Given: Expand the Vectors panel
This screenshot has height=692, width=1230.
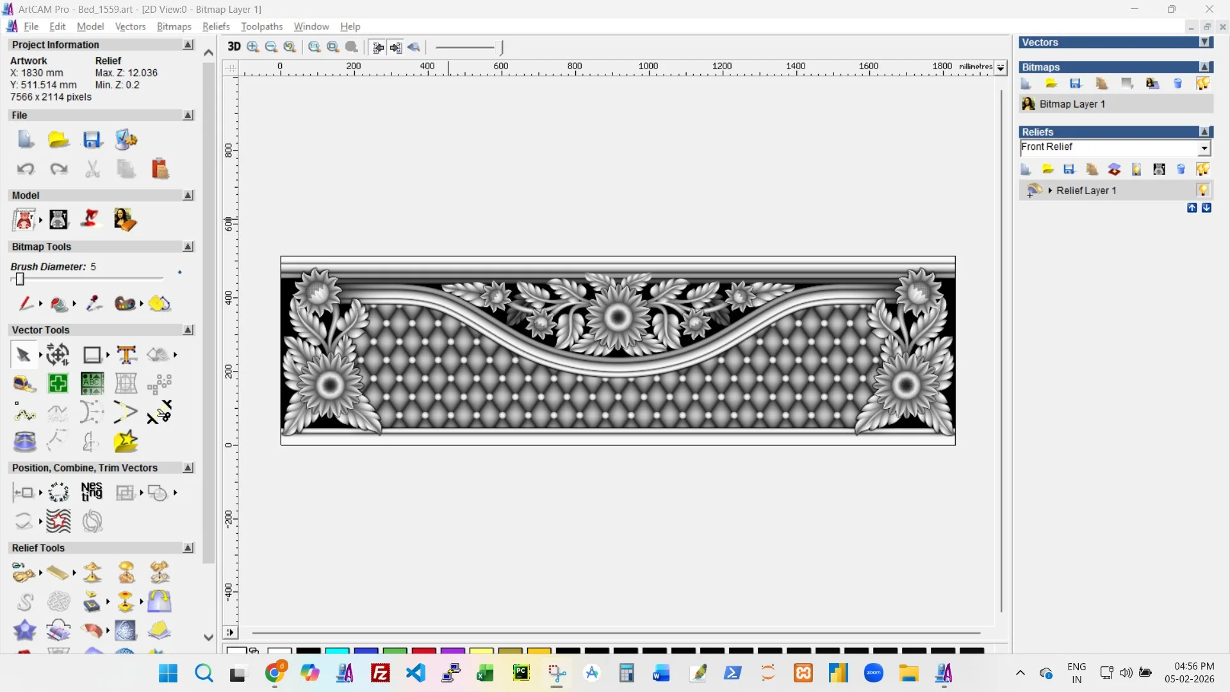Looking at the screenshot, I should [x=1205, y=42].
